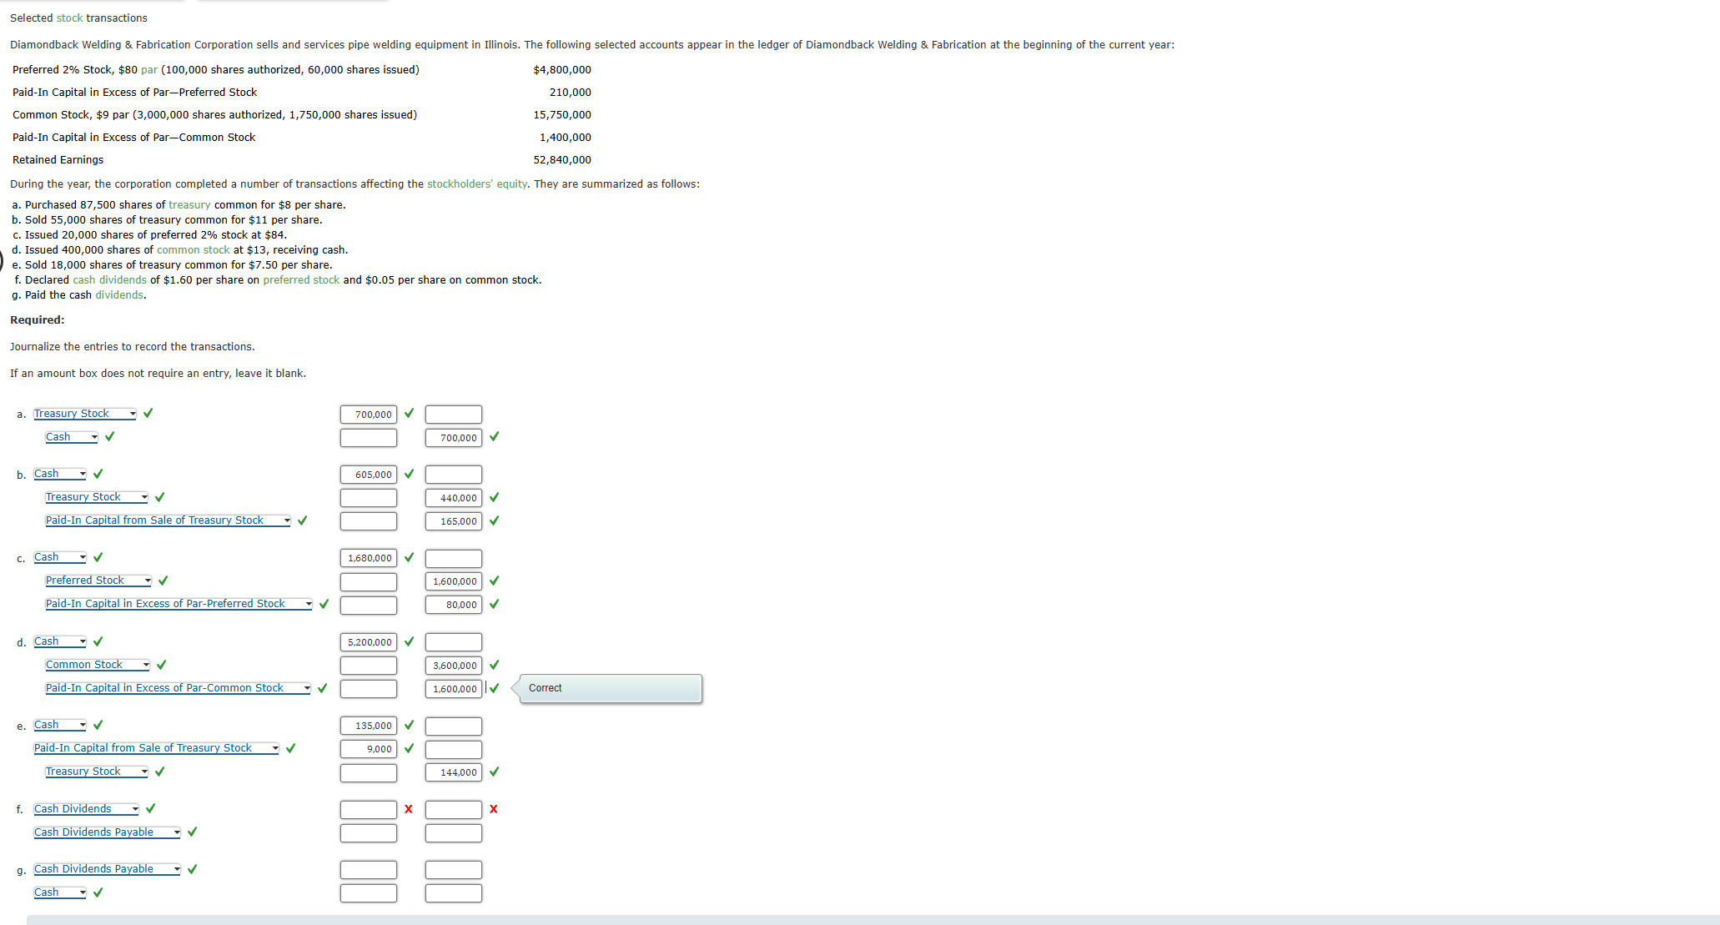Viewport: 1720px width, 925px height.
Task: Open the stockholders' equity glossary link
Action: 477,184
